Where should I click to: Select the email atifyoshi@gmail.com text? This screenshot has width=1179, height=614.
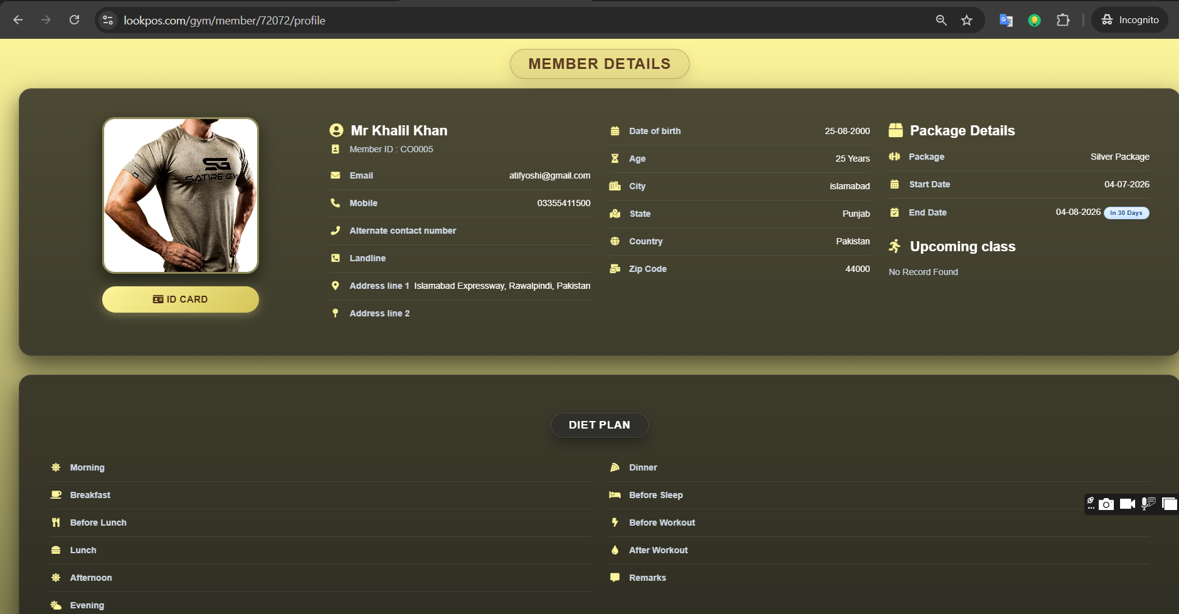tap(549, 175)
